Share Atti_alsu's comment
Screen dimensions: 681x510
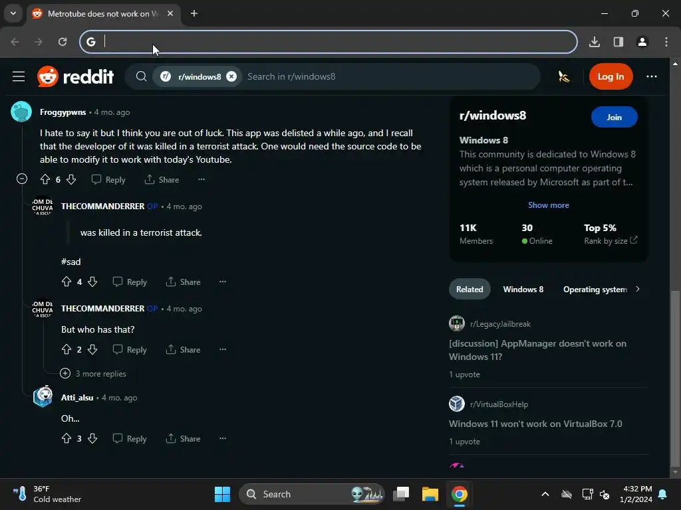[x=183, y=438]
